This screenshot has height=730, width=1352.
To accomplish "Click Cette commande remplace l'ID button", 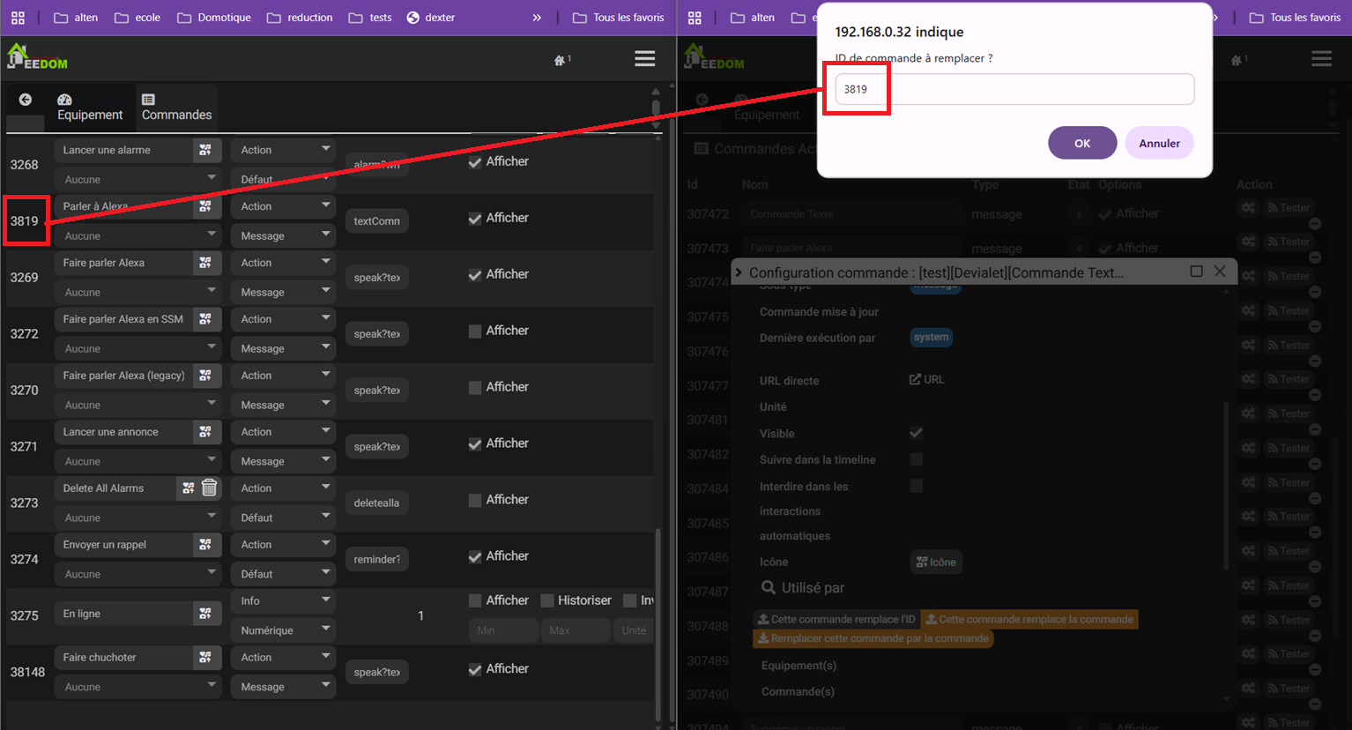I will [836, 620].
